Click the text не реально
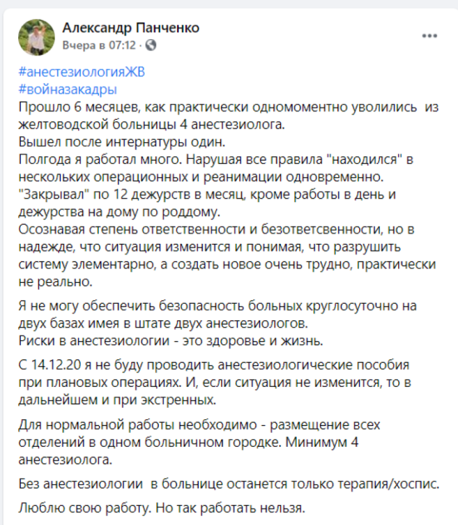The height and width of the screenshot is (525, 458). [55, 282]
